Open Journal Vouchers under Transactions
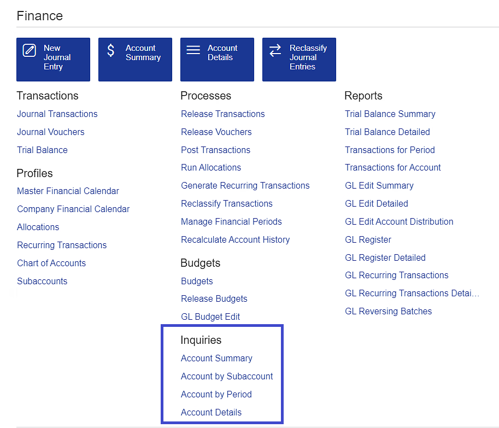 (x=51, y=132)
